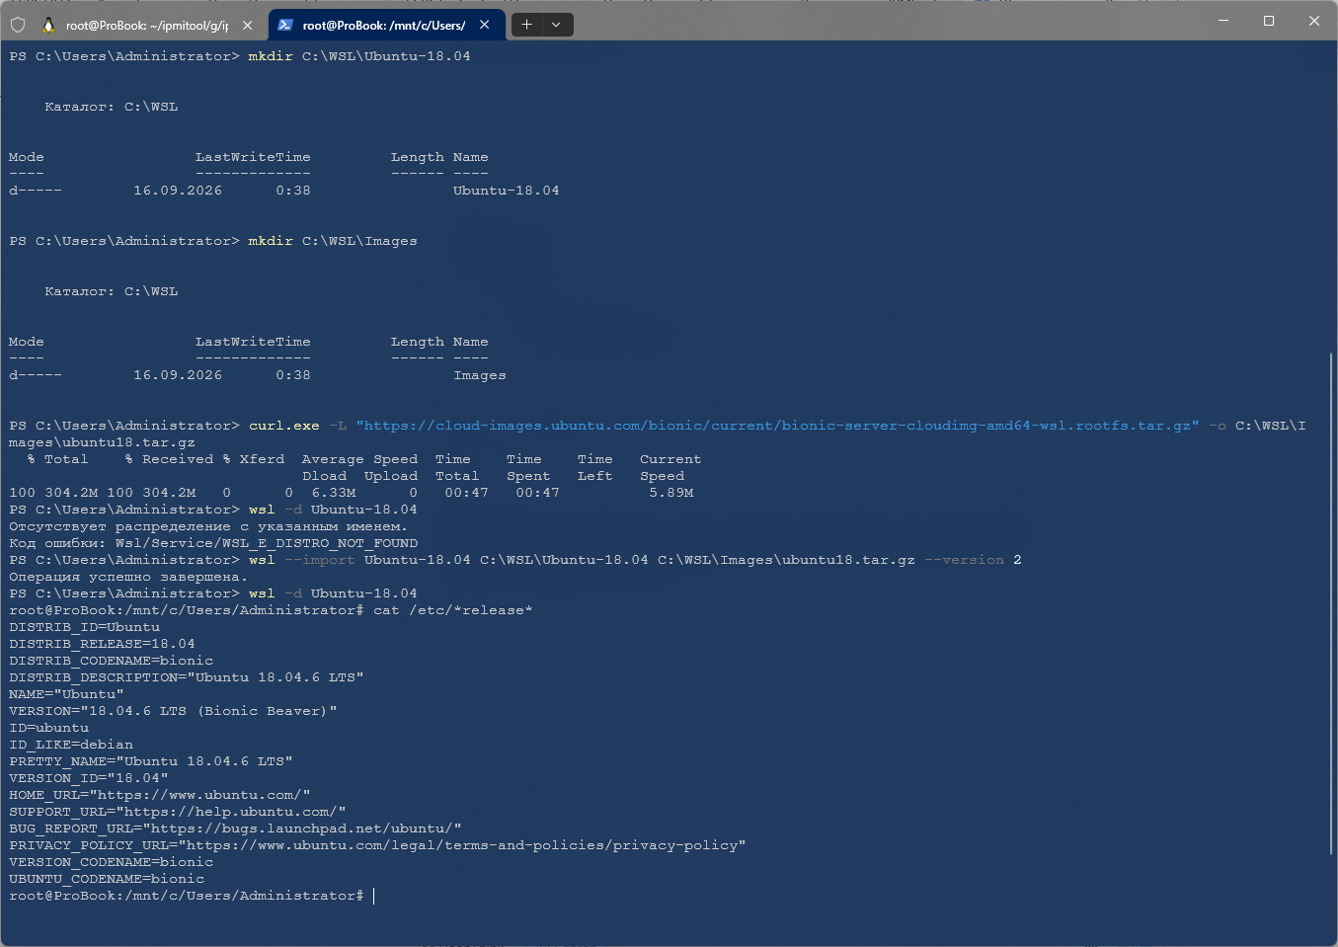Click the VERSION="18.04.6 LTS (Bionic Beaver)" line
The height and width of the screenshot is (947, 1338).
click(174, 711)
